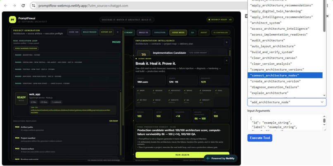Viewport: 333px width, 166px height.
Task: Select highlighted "connect_architecture_nodes" option
Action: [x=285, y=75]
